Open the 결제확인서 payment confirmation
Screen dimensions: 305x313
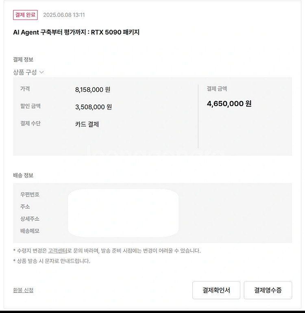tap(216, 290)
